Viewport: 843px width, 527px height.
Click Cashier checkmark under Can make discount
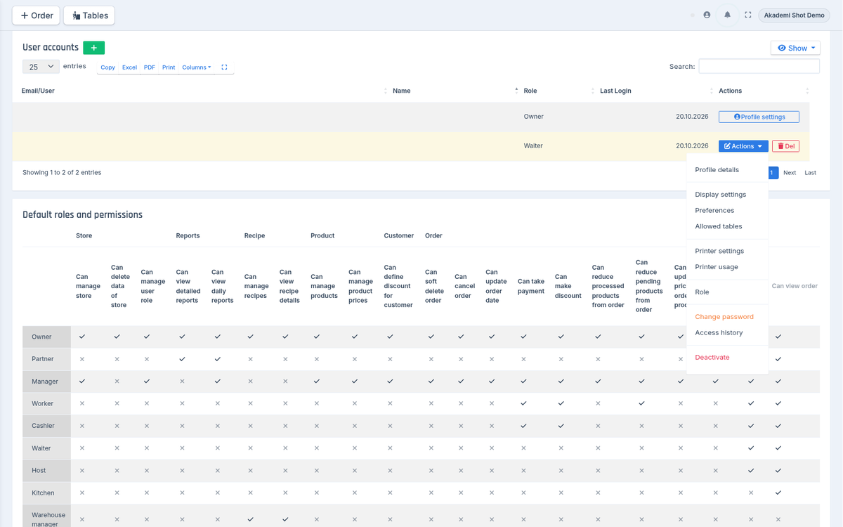(x=561, y=426)
